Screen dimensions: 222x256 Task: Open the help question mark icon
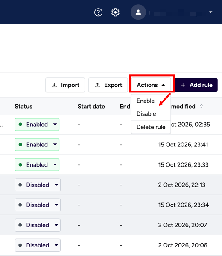click(x=98, y=12)
